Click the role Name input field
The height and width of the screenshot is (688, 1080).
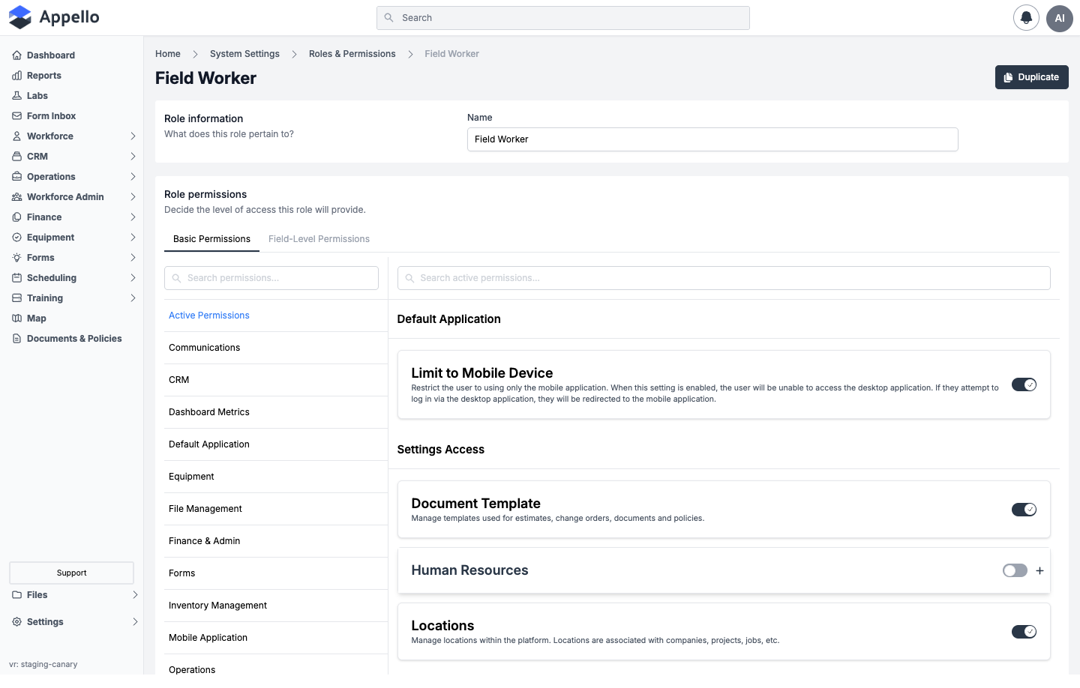click(712, 139)
